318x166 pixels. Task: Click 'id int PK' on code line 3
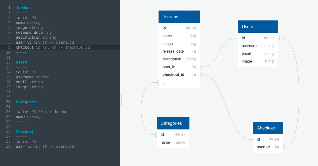tap(26, 18)
